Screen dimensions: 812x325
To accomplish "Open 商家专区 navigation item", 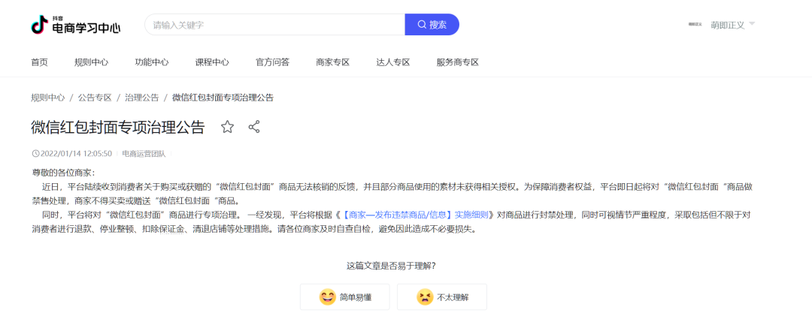I will coord(333,62).
